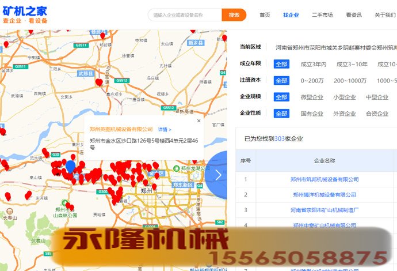The height and width of the screenshot is (271, 397).
Task: Open 郑州博洋机械设备有限公司 company link
Action: pyautogui.click(x=325, y=195)
